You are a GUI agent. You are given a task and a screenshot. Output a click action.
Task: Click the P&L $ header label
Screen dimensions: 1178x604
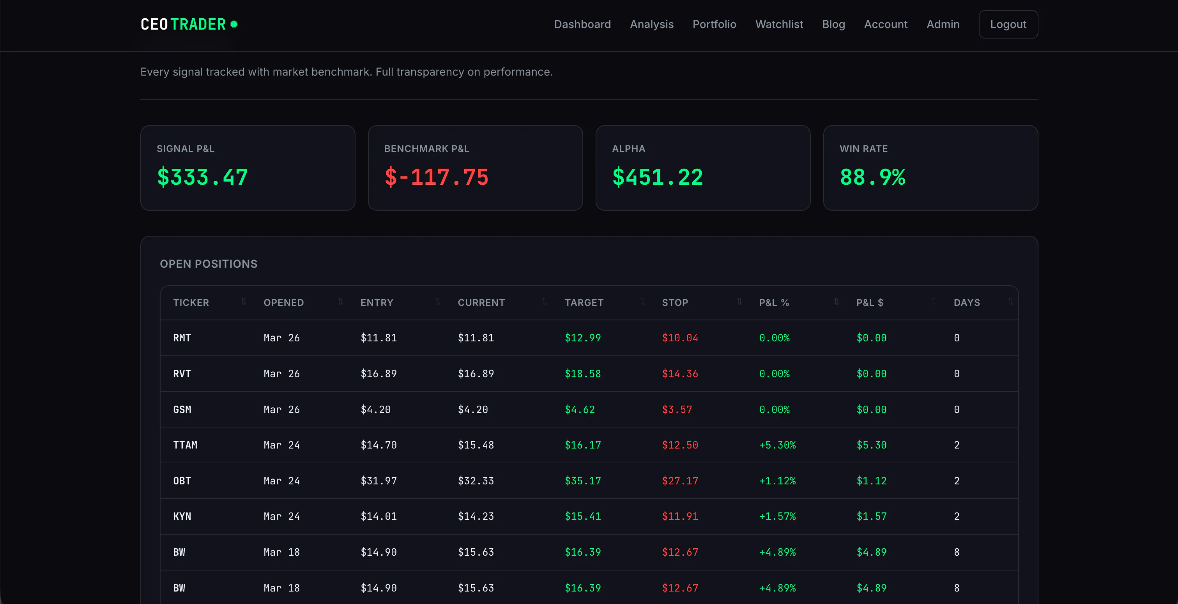click(x=870, y=303)
